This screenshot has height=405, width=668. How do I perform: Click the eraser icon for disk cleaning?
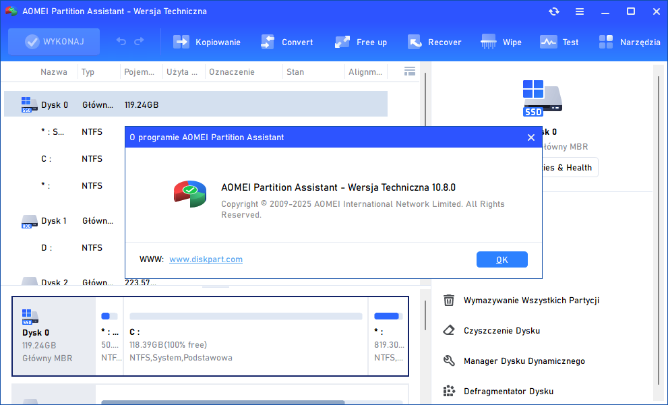click(x=449, y=330)
